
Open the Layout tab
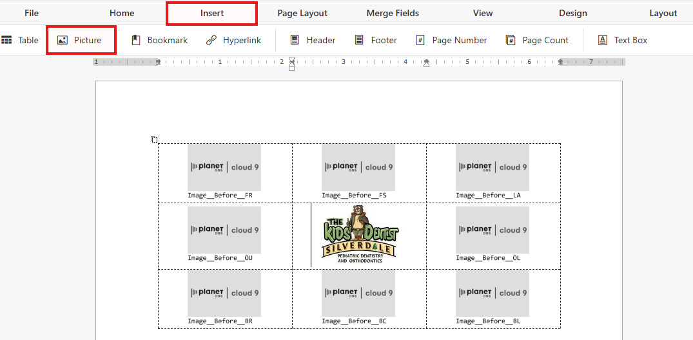663,14
